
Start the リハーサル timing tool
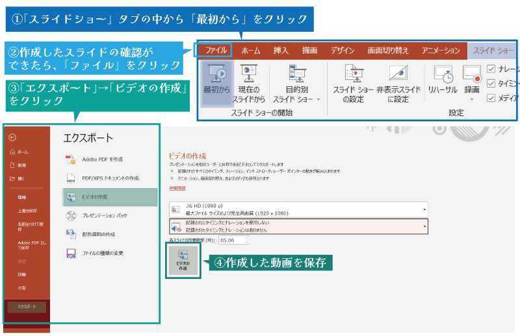[x=443, y=79]
